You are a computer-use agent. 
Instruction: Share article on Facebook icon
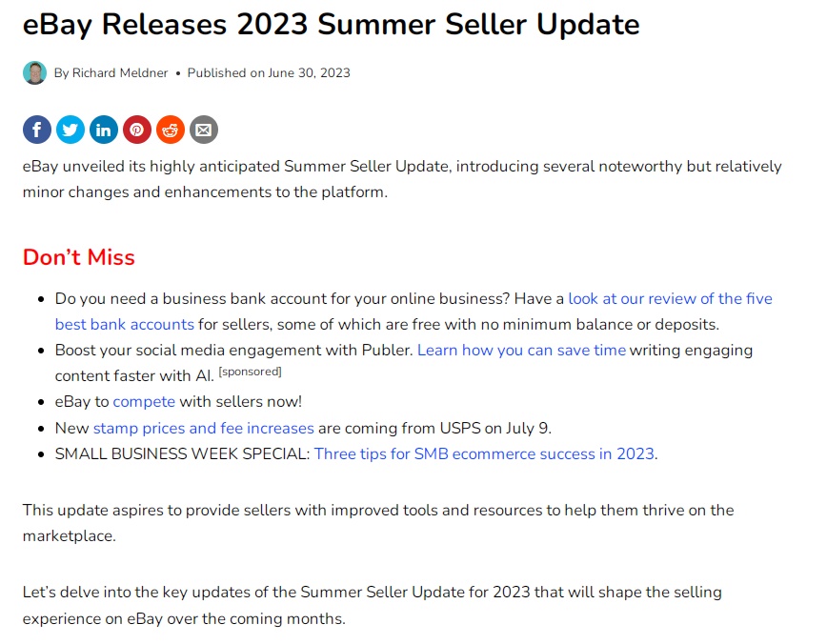37,130
